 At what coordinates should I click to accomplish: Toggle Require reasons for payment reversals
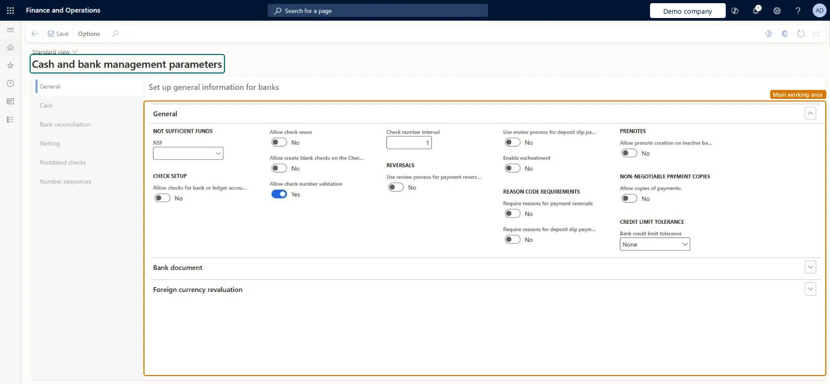(512, 214)
